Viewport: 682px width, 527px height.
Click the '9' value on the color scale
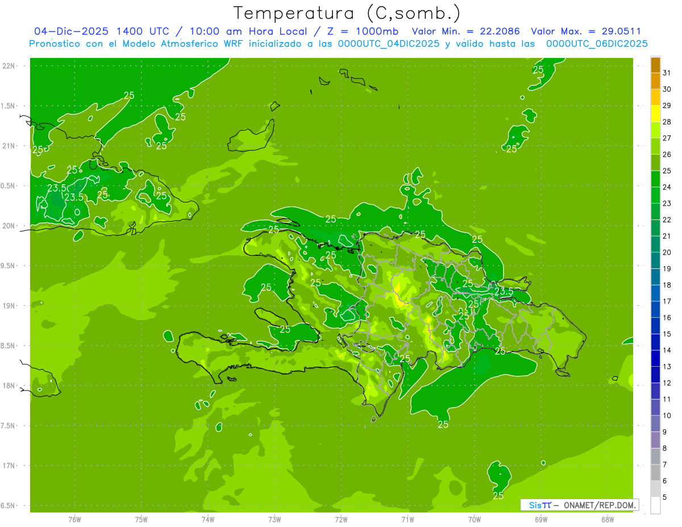[665, 432]
